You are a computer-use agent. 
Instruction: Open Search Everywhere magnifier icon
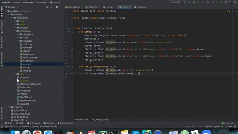click(x=235, y=2)
